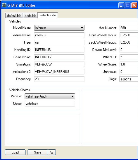138x160 pixels.
Task: Click the Flags field showing sports
Action: click(x=129, y=79)
